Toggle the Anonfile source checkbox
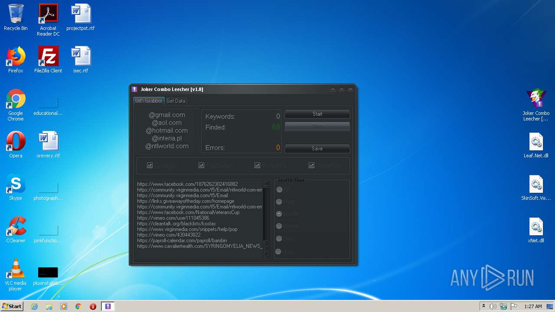 pos(311,166)
